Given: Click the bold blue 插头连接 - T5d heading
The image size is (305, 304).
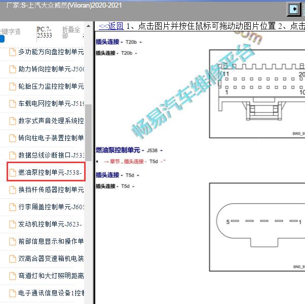Looking at the screenshot, I should pyautogui.click(x=118, y=175).
